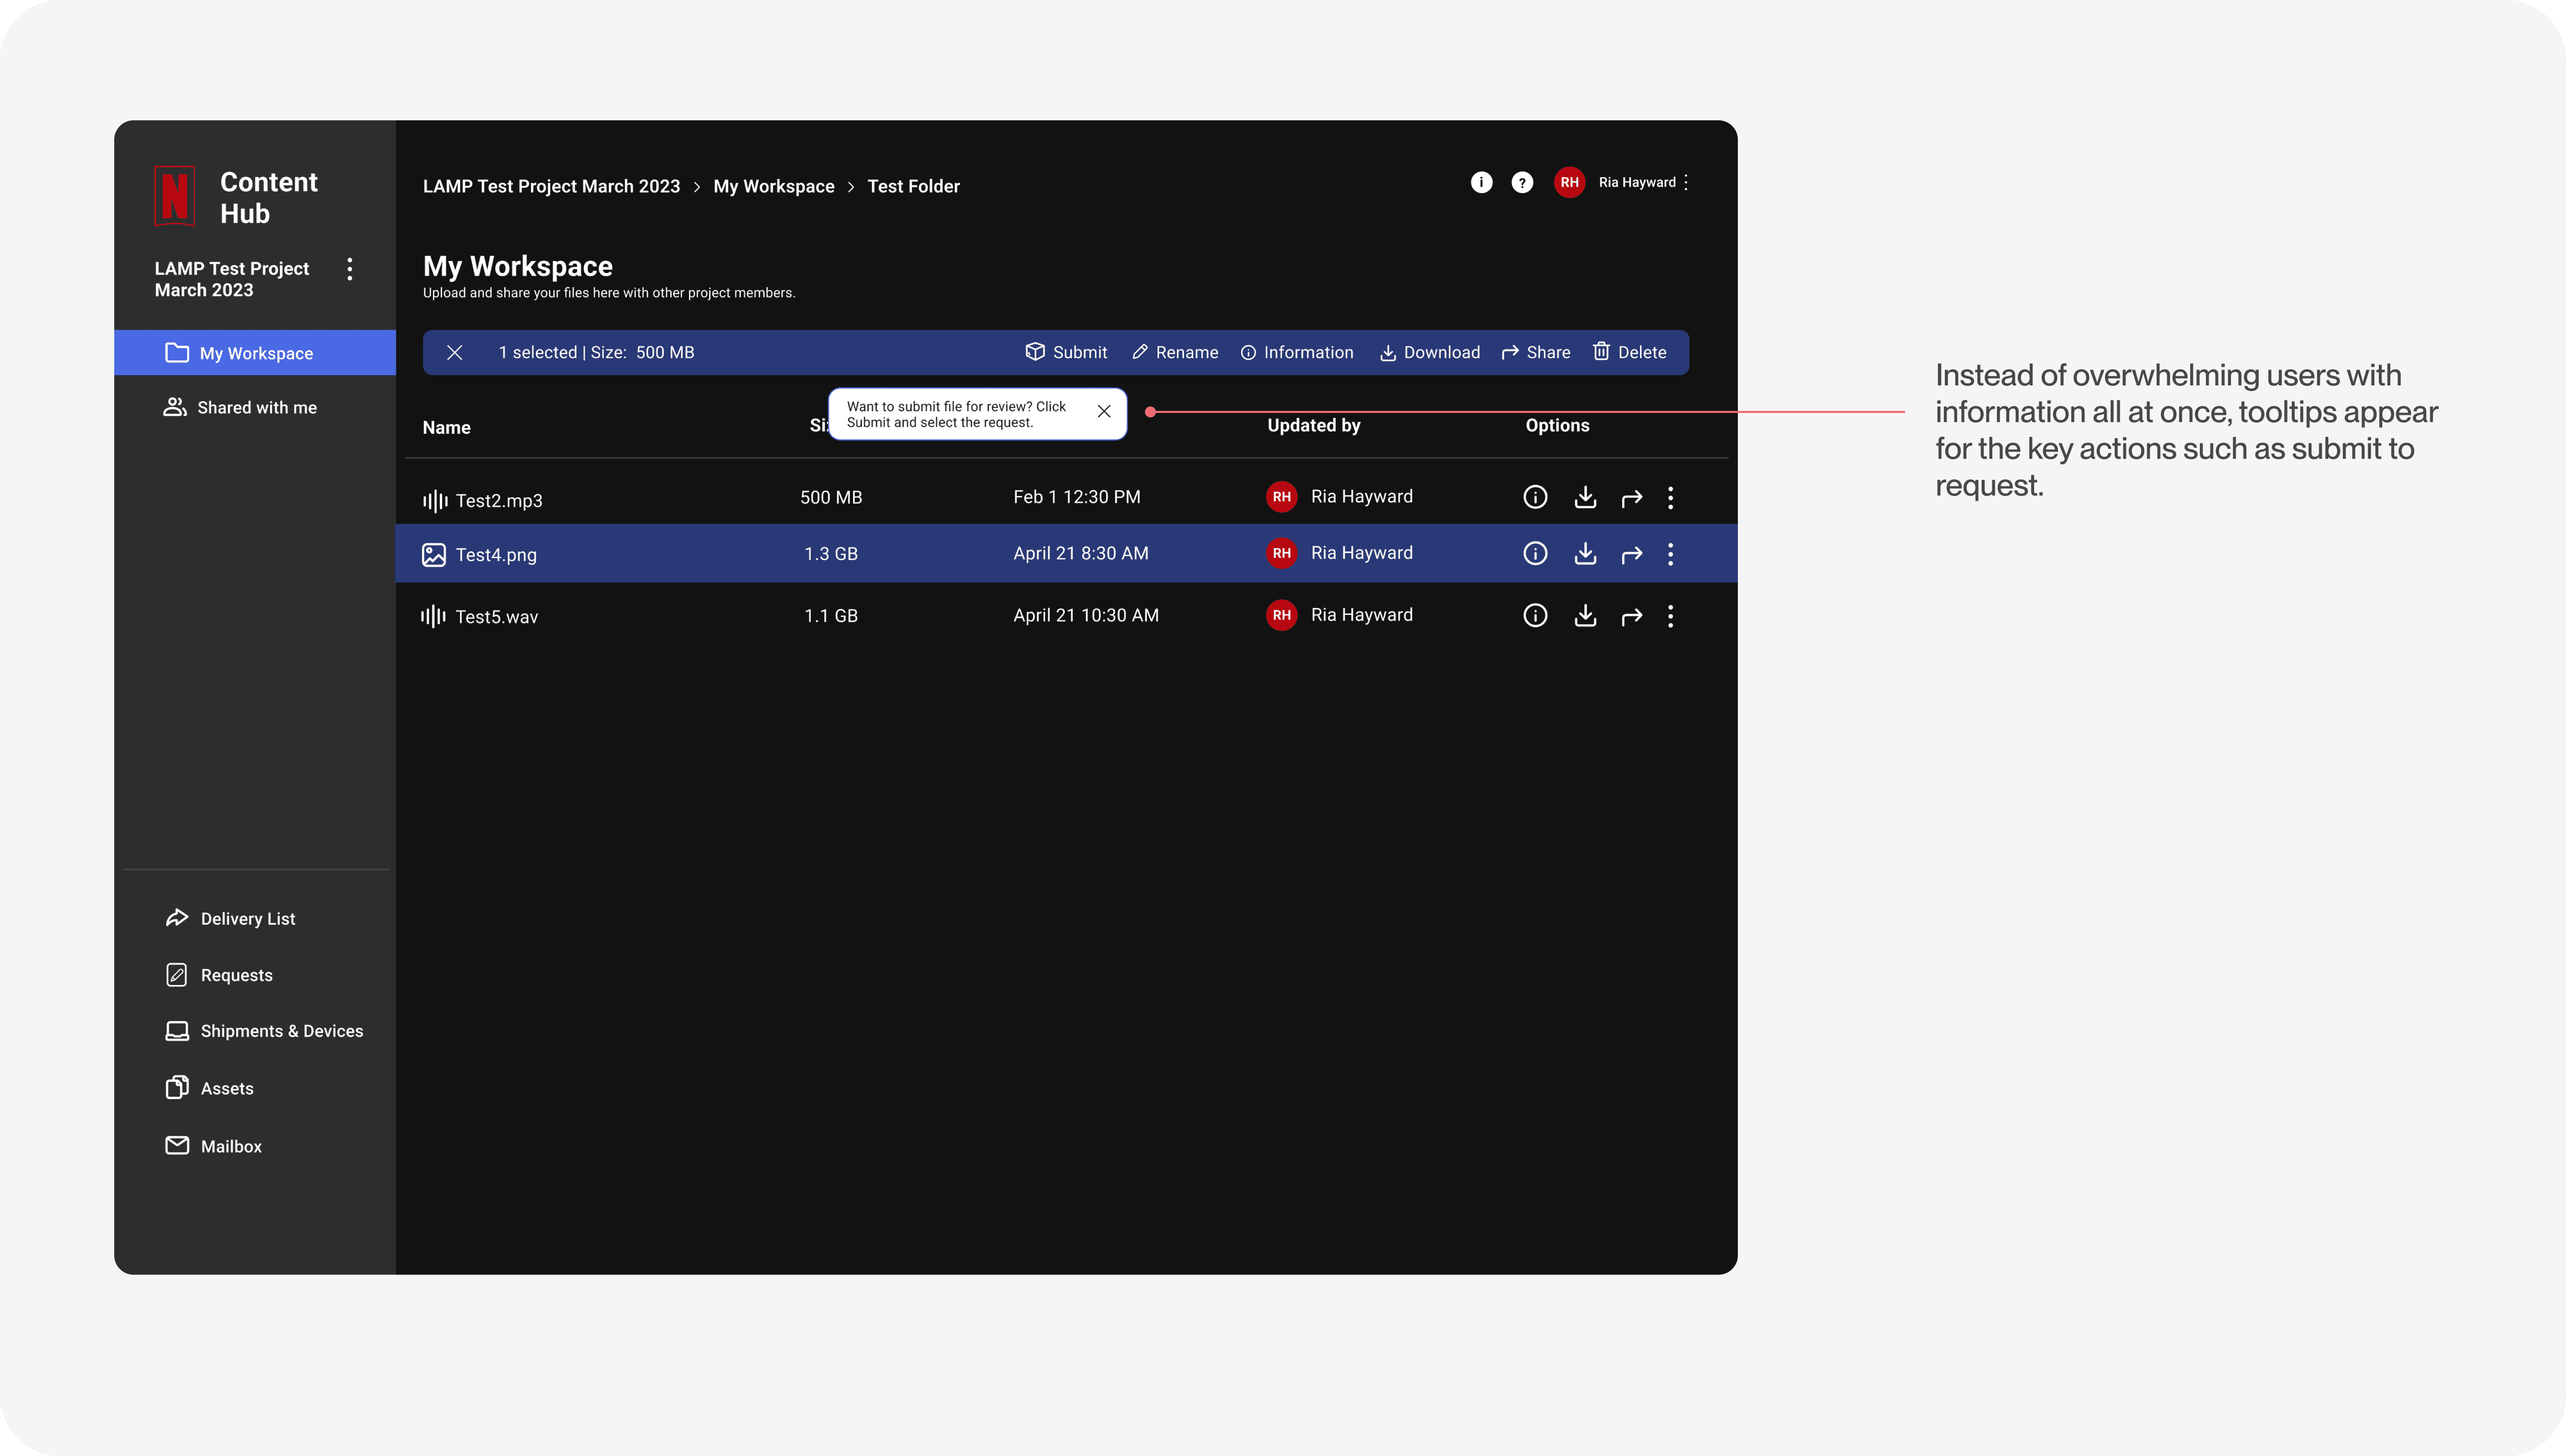
Task: Download Test4.png using row download icon
Action: tap(1585, 554)
